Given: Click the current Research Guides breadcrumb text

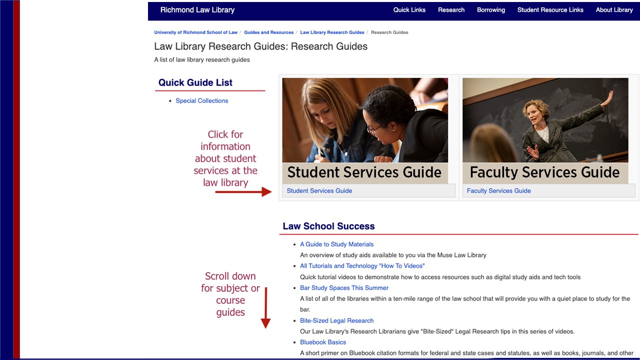Looking at the screenshot, I should point(389,32).
